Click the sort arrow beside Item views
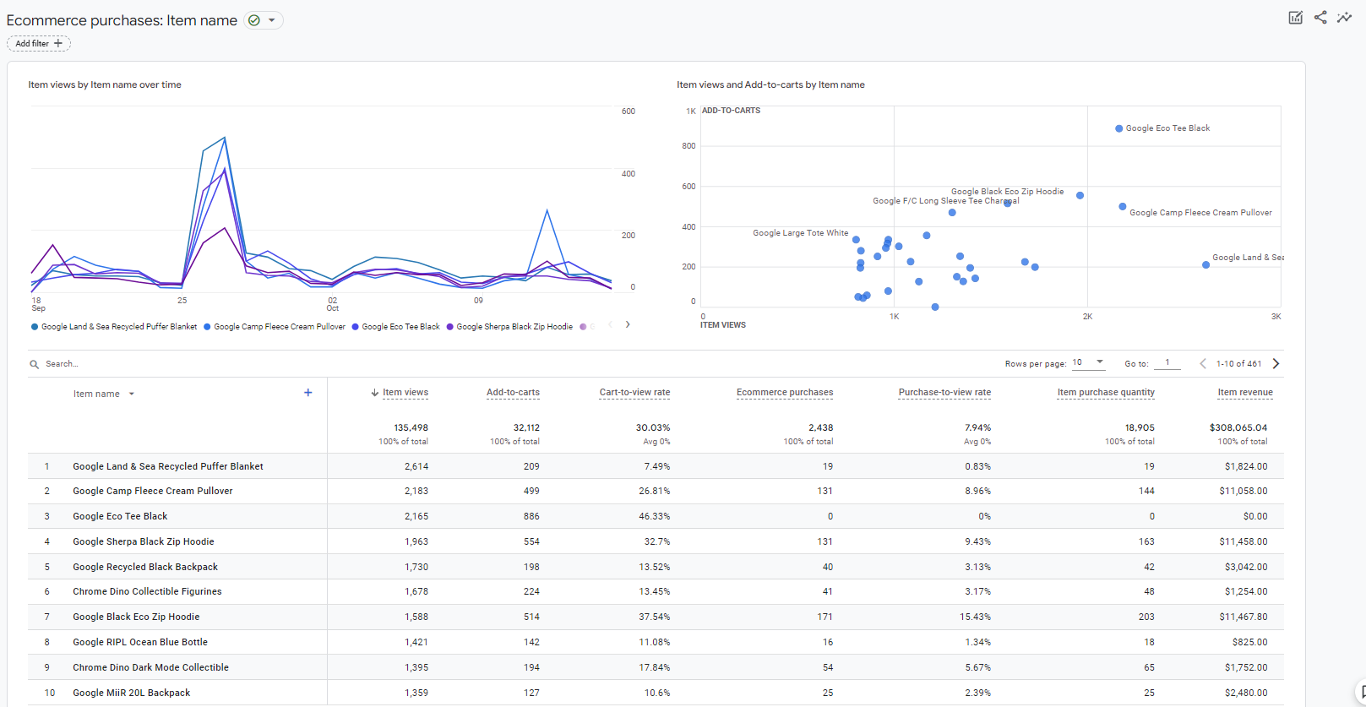The width and height of the screenshot is (1366, 707). [375, 392]
